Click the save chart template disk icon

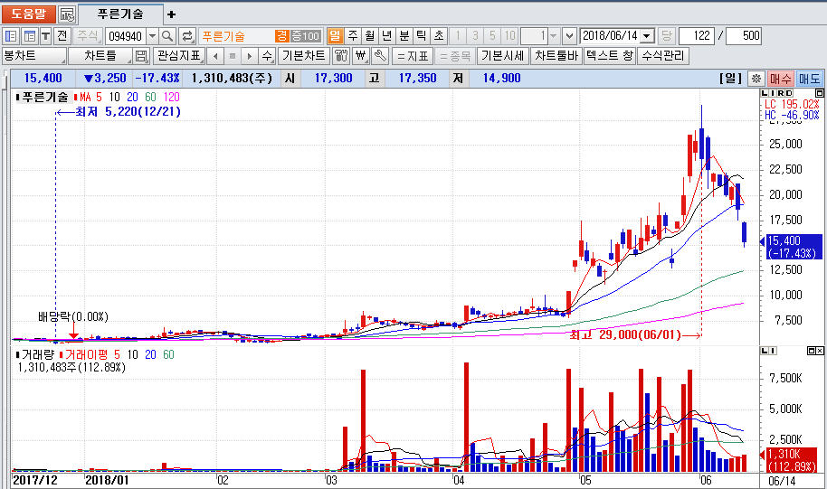141,56
